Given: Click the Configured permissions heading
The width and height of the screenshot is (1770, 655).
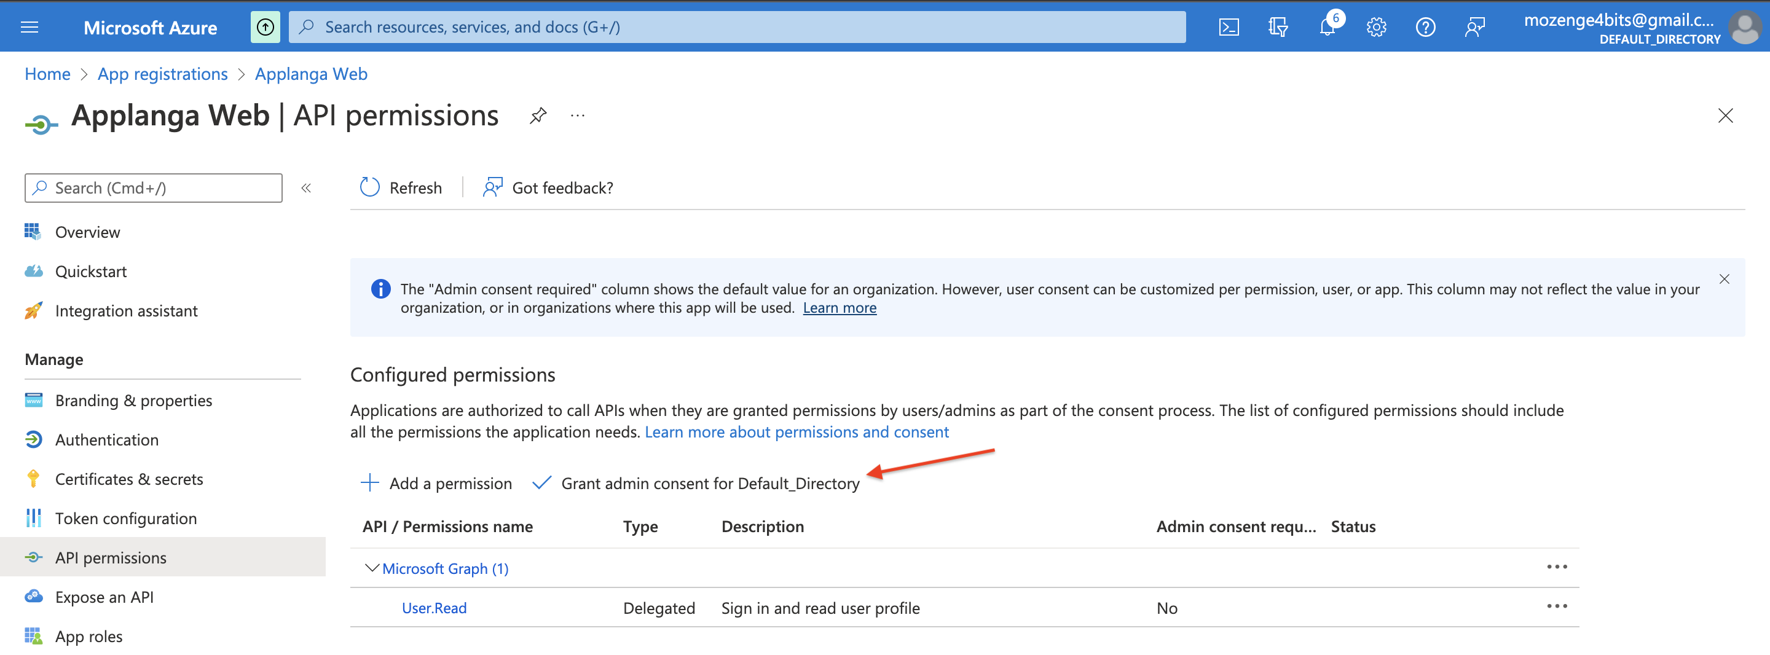Looking at the screenshot, I should point(452,375).
